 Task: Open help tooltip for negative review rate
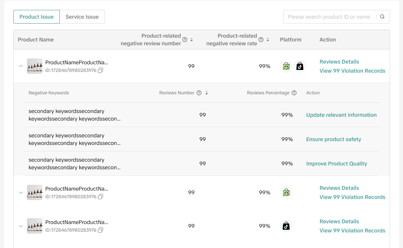point(261,40)
